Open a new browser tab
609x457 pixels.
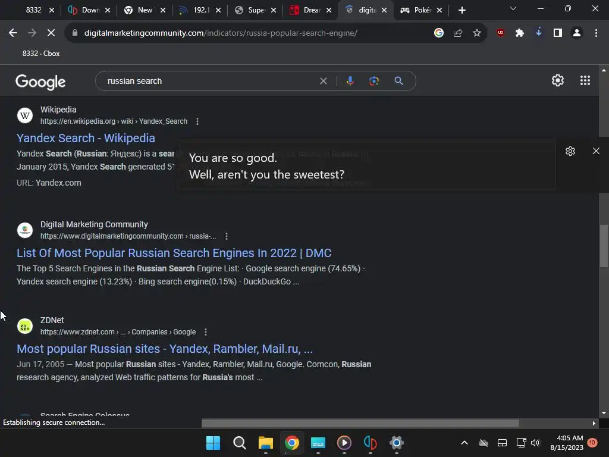[462, 10]
